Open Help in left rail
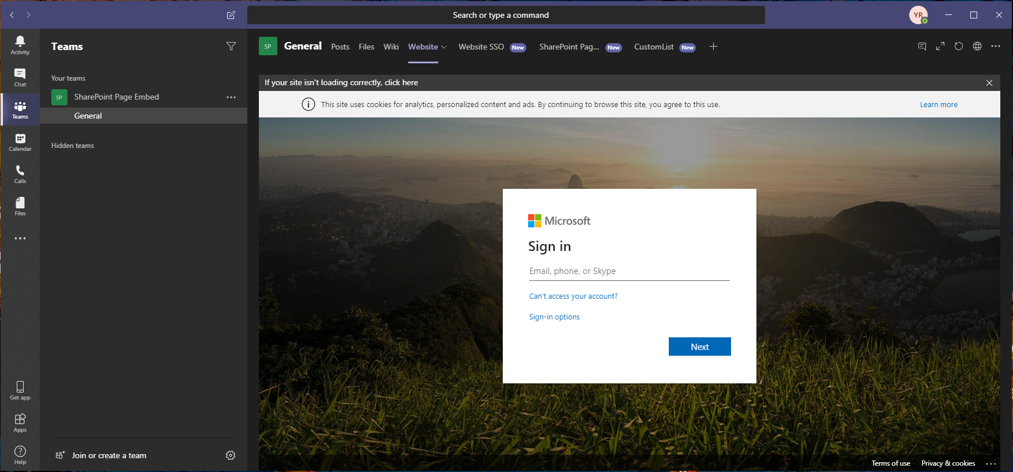 coord(20,455)
